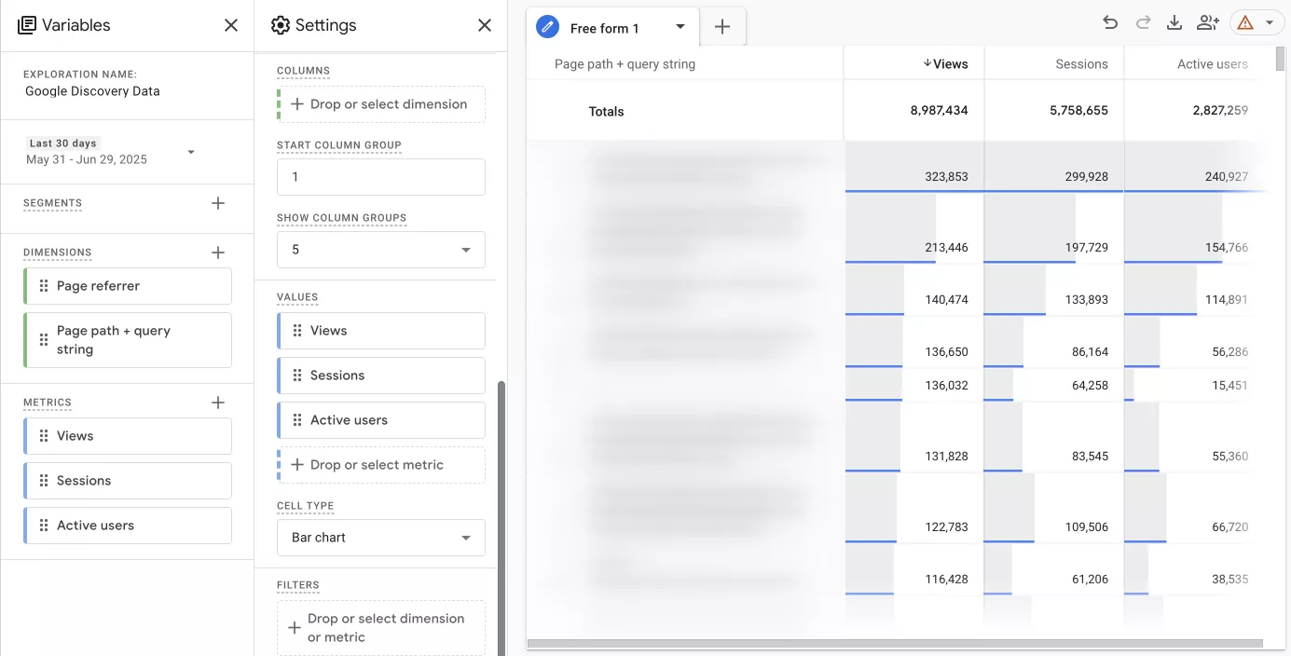Close the Settings panel
Screen dimensions: 1291x656
tap(485, 25)
